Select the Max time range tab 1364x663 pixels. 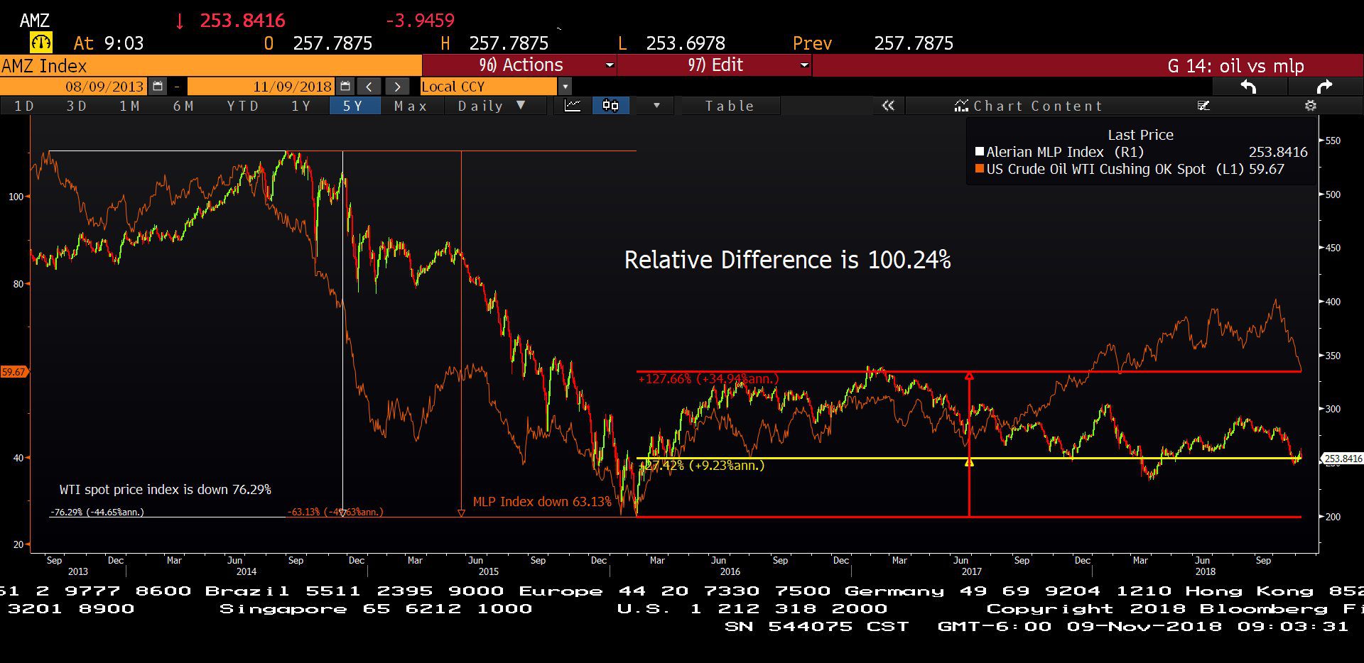(x=411, y=106)
